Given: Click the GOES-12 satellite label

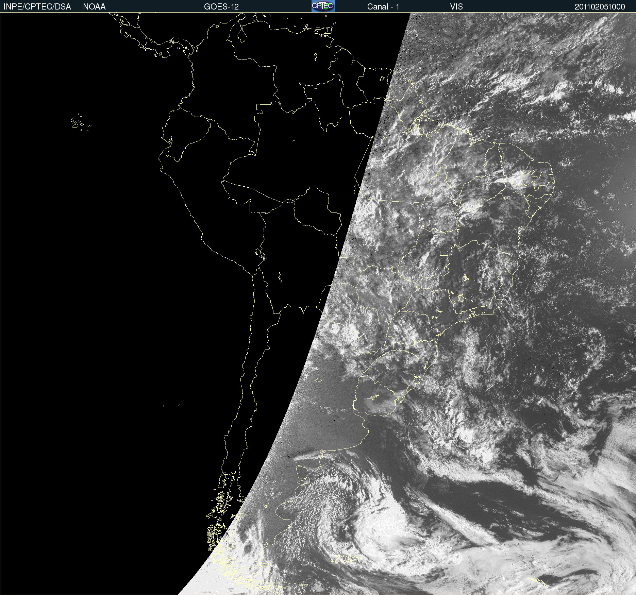Looking at the screenshot, I should pyautogui.click(x=221, y=7).
